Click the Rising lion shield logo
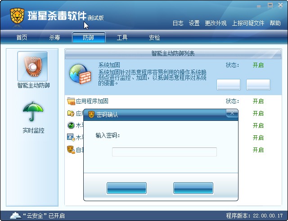 click(17, 16)
